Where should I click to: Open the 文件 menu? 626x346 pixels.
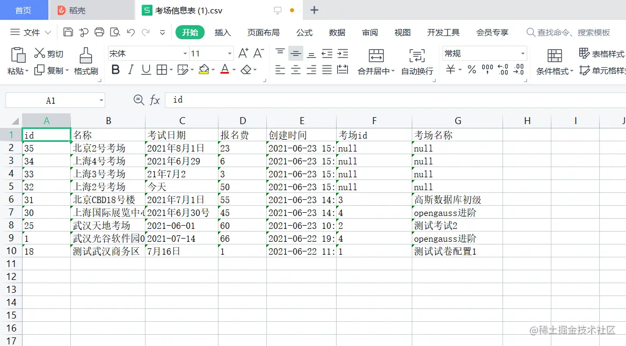coord(31,32)
